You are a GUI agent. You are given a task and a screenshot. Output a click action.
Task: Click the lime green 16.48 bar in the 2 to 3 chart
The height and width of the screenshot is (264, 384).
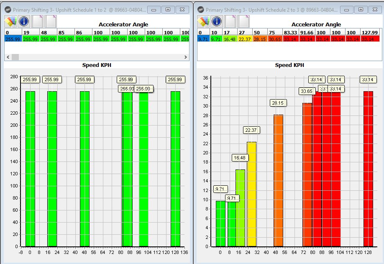click(x=240, y=208)
